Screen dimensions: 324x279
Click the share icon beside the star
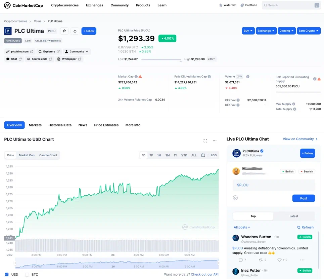tap(75, 31)
